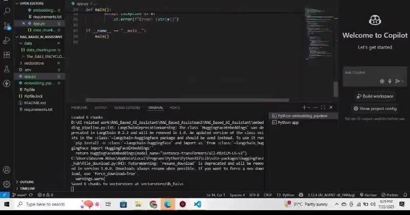The height and width of the screenshot is (215, 410).
Task: Click the microphone icon in Copilot input
Action: point(389,81)
